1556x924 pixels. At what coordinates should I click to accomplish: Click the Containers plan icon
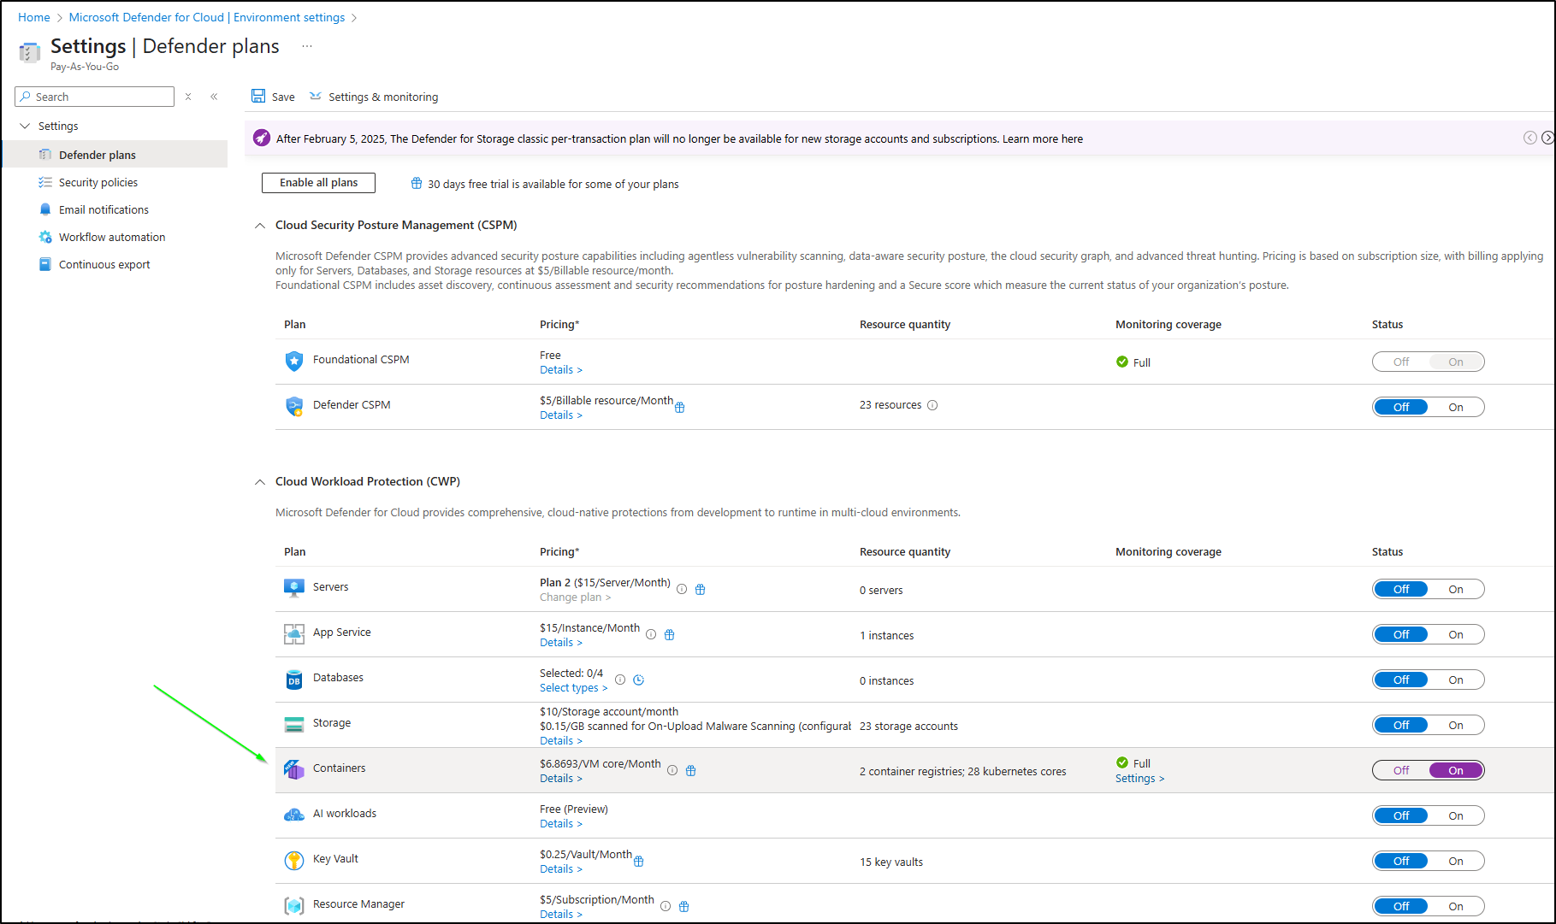pyautogui.click(x=294, y=769)
